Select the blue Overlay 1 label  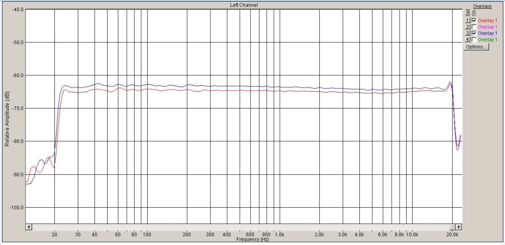(487, 33)
